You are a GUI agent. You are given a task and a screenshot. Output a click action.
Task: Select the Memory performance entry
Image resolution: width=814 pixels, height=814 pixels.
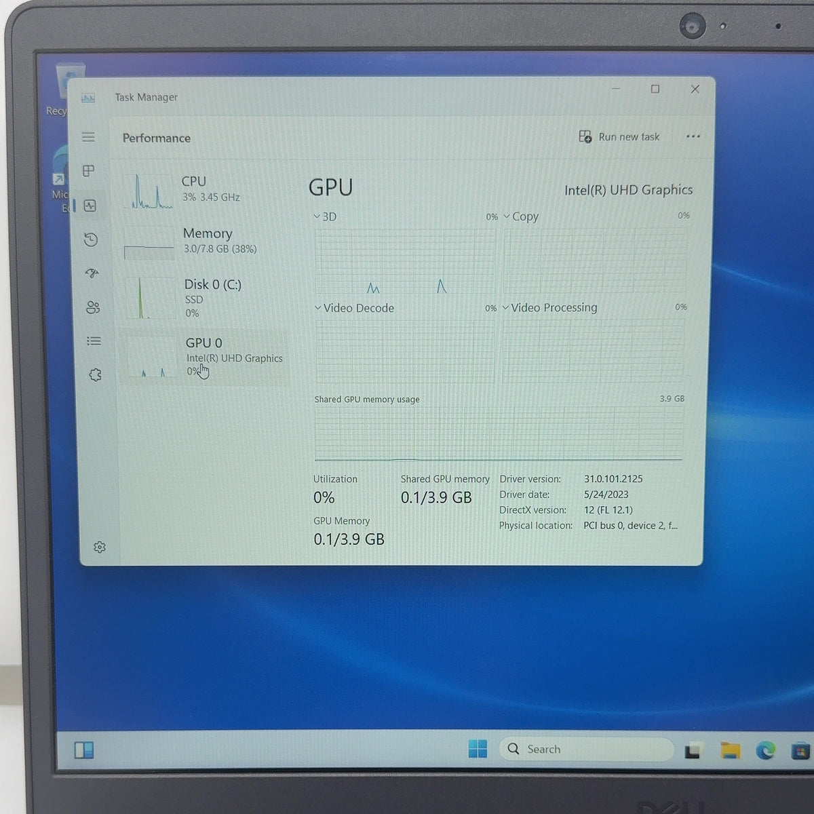(204, 241)
